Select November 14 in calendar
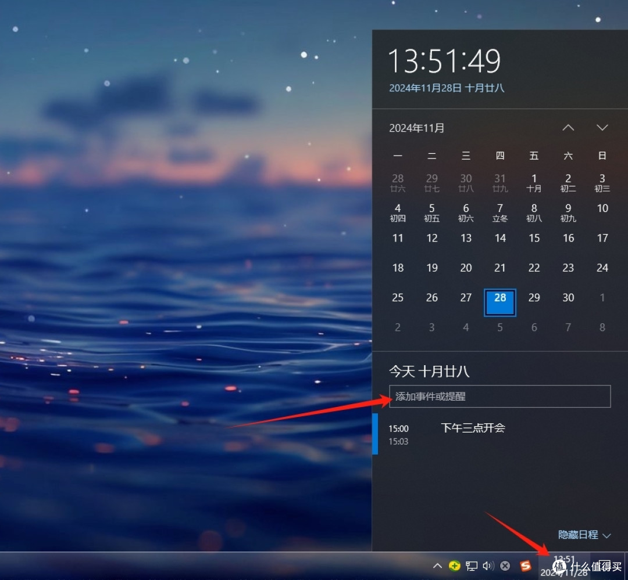 (500, 239)
